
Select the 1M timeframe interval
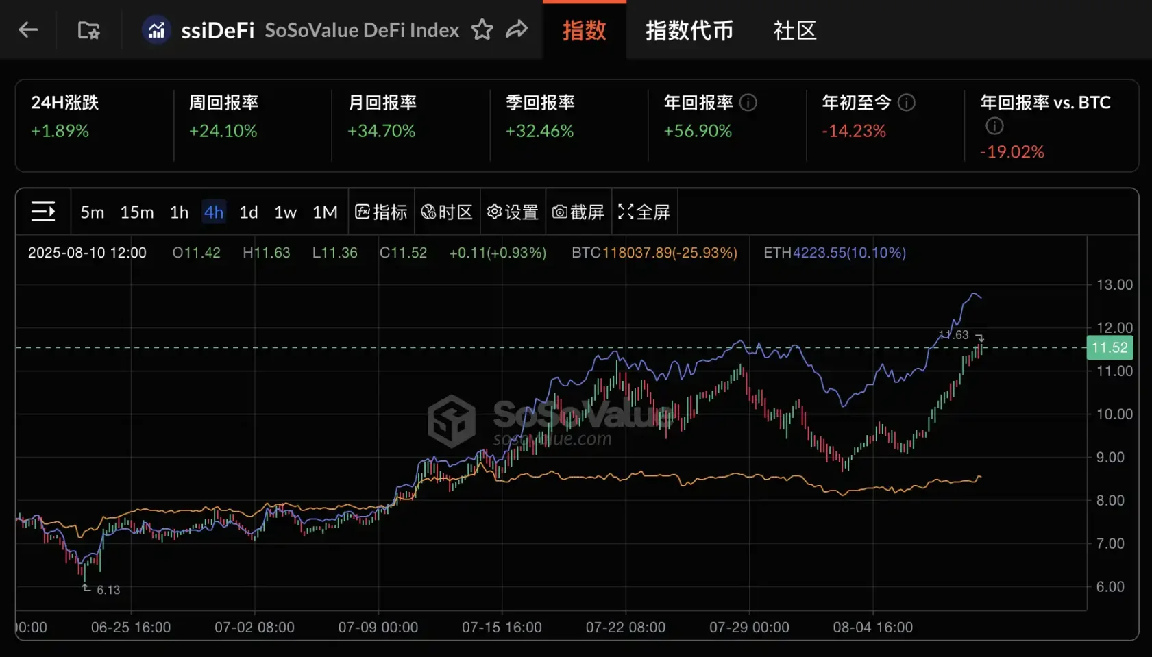pyautogui.click(x=325, y=212)
